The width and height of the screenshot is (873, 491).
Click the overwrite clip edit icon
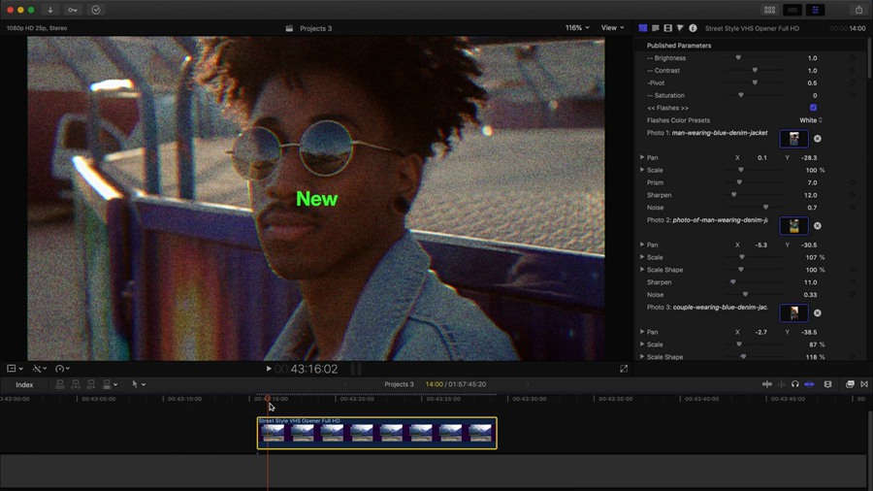tap(107, 384)
